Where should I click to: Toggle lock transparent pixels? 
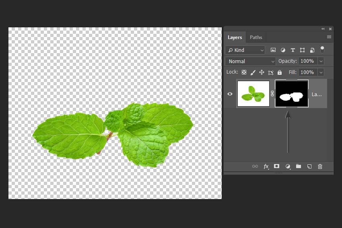click(244, 72)
